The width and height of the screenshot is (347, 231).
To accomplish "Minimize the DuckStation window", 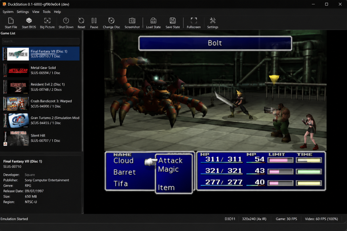I will pos(313,4).
